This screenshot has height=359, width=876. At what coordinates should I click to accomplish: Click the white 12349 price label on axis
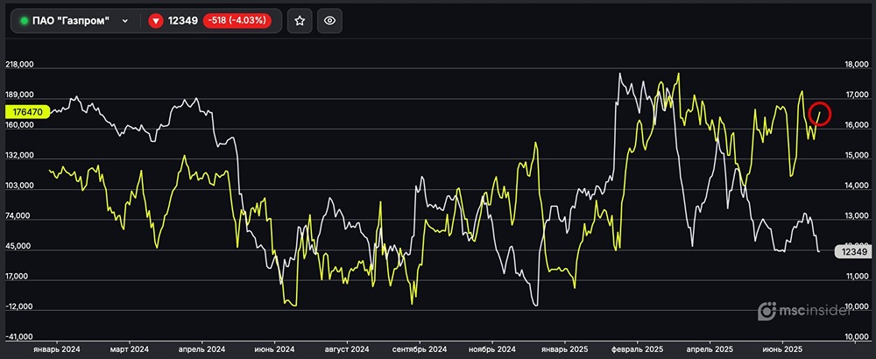coord(852,251)
